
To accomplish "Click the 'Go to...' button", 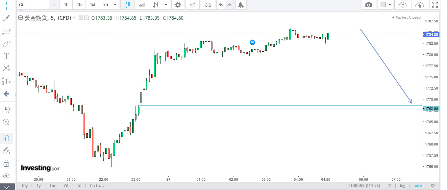I will 97,186.
